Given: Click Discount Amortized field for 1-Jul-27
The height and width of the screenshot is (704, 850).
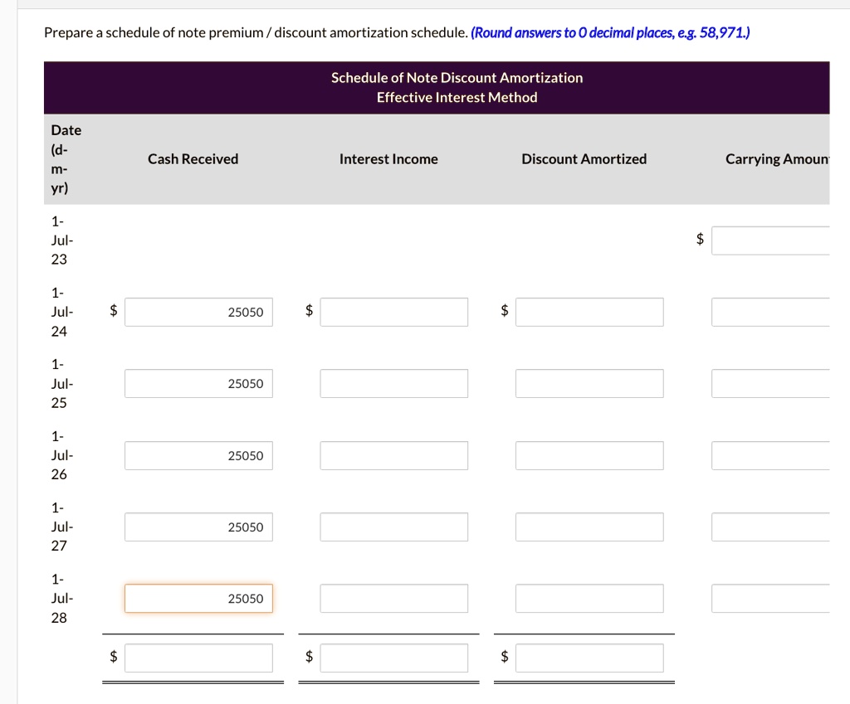Looking at the screenshot, I should click(589, 527).
